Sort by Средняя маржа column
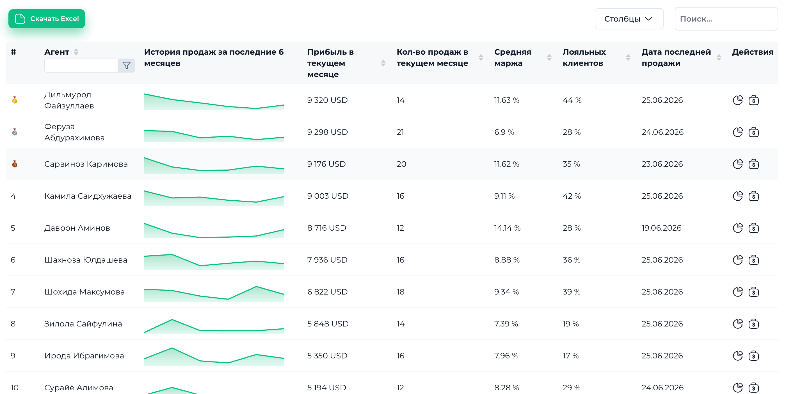 point(549,57)
